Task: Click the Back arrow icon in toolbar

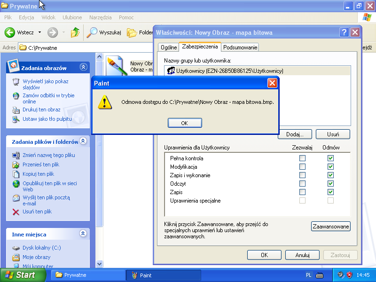Action: point(10,32)
